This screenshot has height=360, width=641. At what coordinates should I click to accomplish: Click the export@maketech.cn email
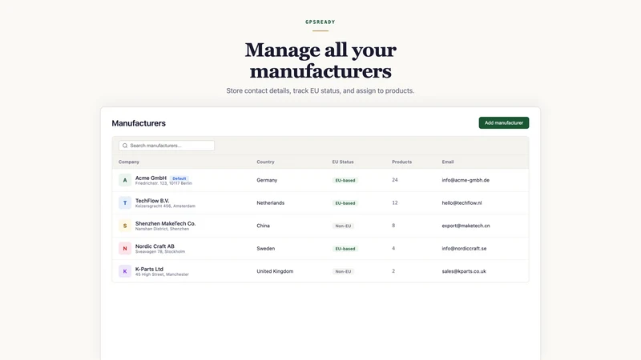[x=466, y=226]
